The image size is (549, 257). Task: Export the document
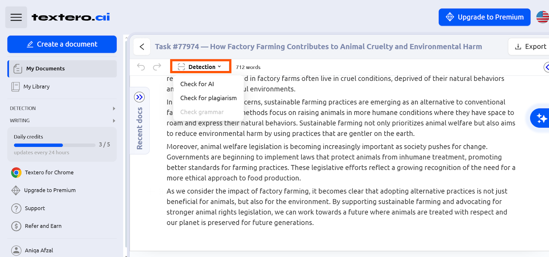(530, 47)
